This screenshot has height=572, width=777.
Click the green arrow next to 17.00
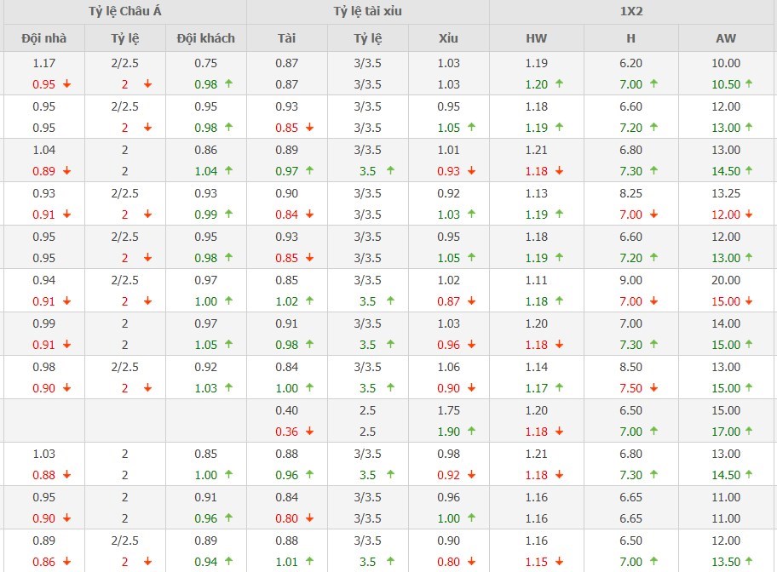point(750,431)
